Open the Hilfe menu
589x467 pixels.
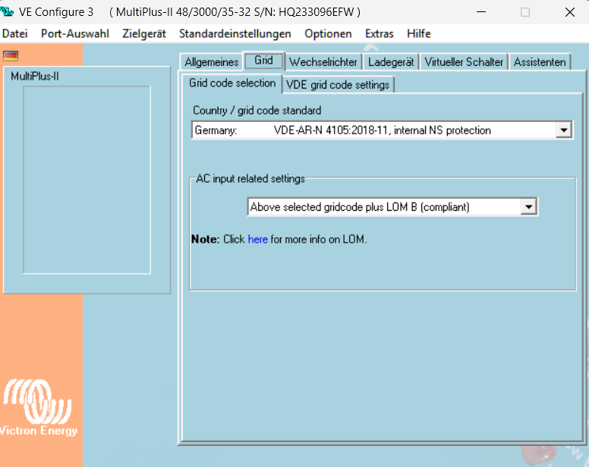418,34
